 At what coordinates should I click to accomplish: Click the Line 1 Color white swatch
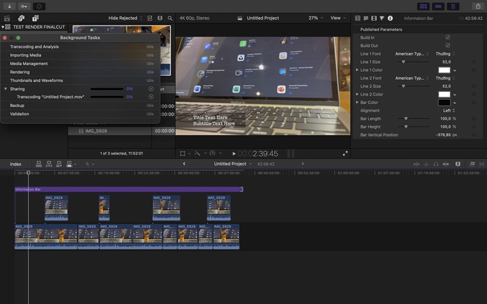click(x=444, y=70)
